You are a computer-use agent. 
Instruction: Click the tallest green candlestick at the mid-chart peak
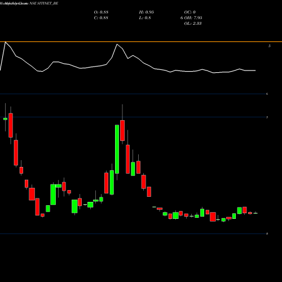click(x=117, y=149)
